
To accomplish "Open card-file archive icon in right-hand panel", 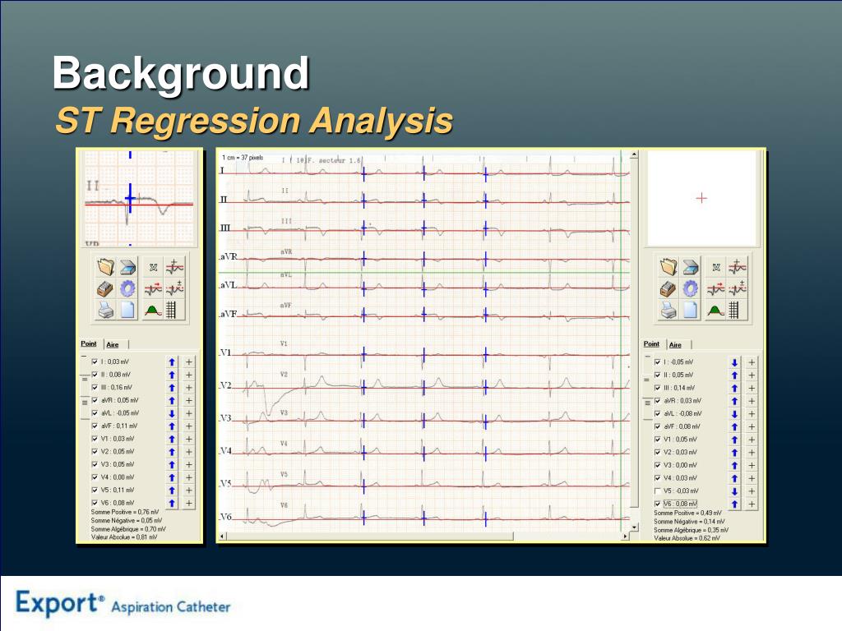I will point(668,288).
